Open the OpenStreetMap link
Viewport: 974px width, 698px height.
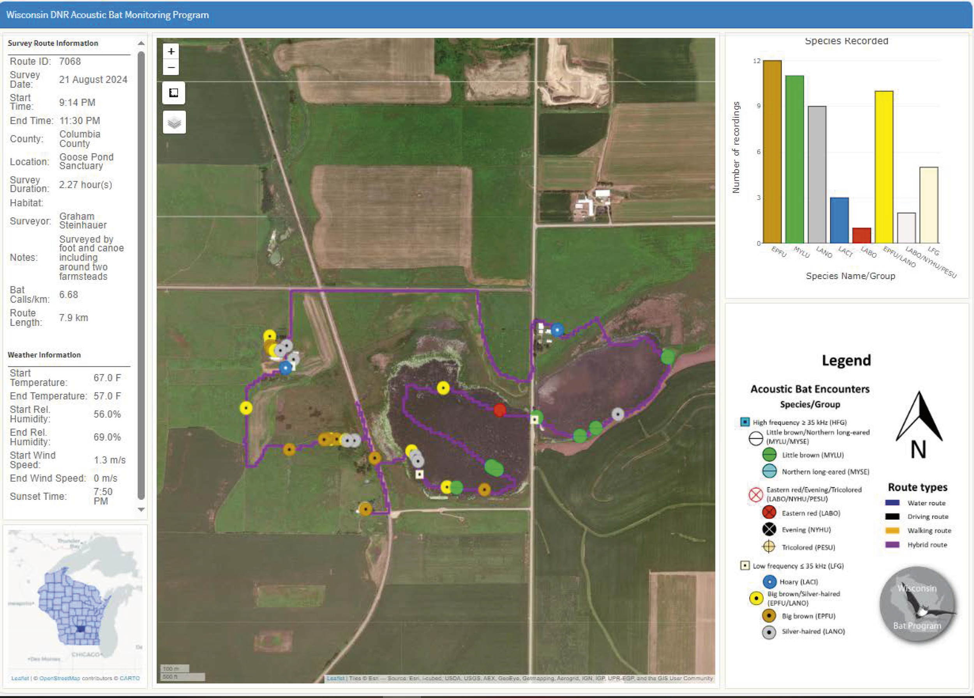click(60, 678)
